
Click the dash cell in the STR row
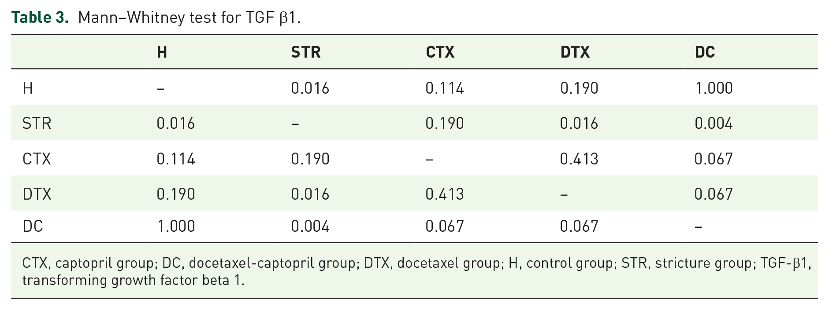pos(295,124)
